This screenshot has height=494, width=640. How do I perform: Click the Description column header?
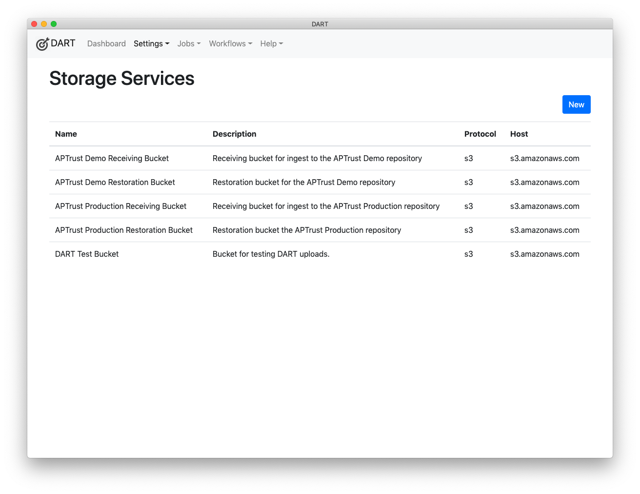(234, 134)
